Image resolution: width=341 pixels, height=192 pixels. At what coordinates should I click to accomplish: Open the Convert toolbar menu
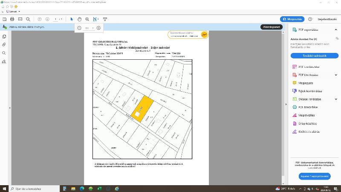point(12,12)
